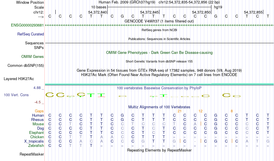Open the OMIM Genes track label
The image size is (274, 161).
point(32,56)
